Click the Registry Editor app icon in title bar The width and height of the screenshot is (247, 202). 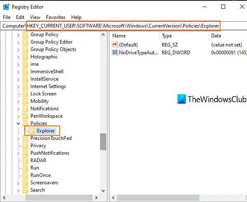pyautogui.click(x=6, y=7)
